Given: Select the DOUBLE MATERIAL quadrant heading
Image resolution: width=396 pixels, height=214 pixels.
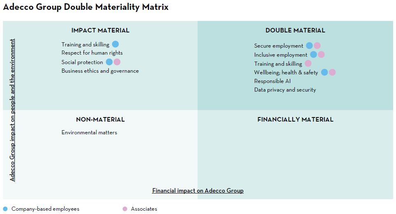Looking at the screenshot, I should tap(295, 30).
